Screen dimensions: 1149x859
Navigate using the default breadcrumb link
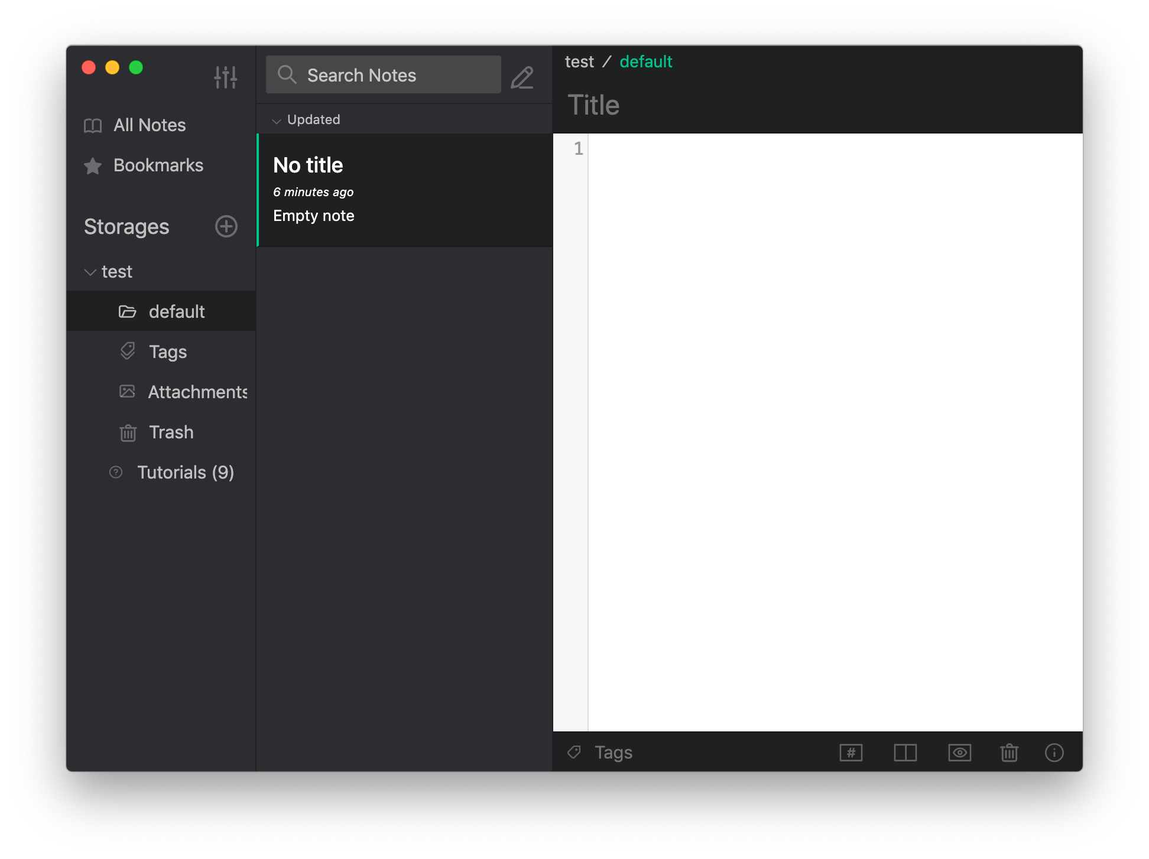(645, 61)
